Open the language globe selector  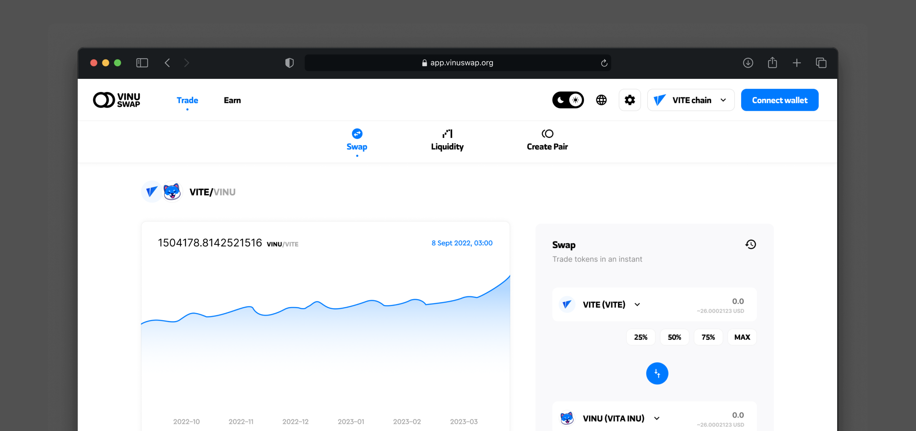pyautogui.click(x=601, y=100)
